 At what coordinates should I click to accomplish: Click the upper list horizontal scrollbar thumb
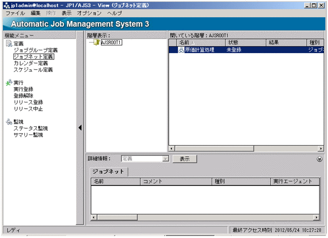[x=215, y=148]
